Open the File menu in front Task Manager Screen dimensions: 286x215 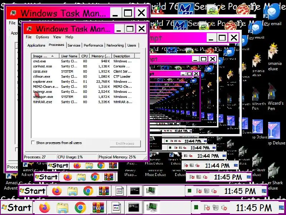pos(29,37)
